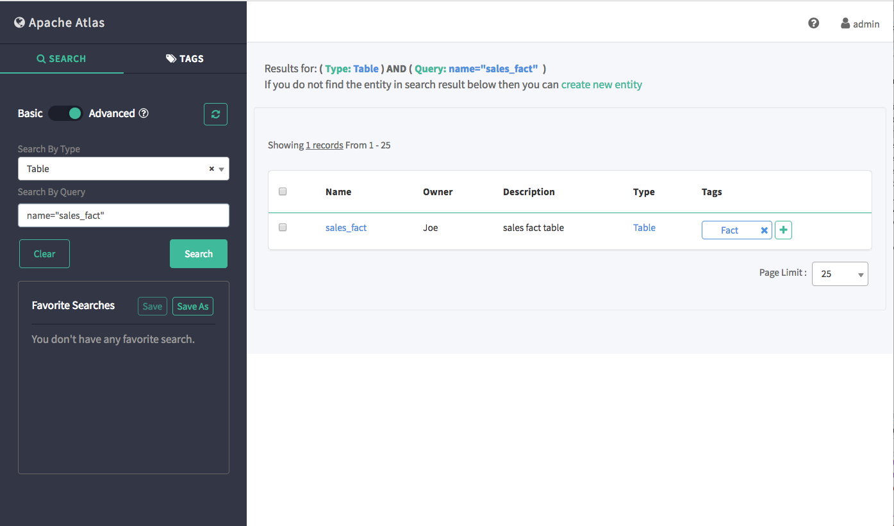Click the Apache Atlas globe logo icon
This screenshot has height=526, width=894.
point(20,22)
